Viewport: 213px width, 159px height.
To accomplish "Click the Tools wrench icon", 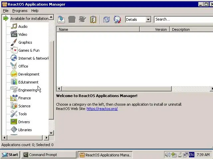I will (x=14, y=114).
